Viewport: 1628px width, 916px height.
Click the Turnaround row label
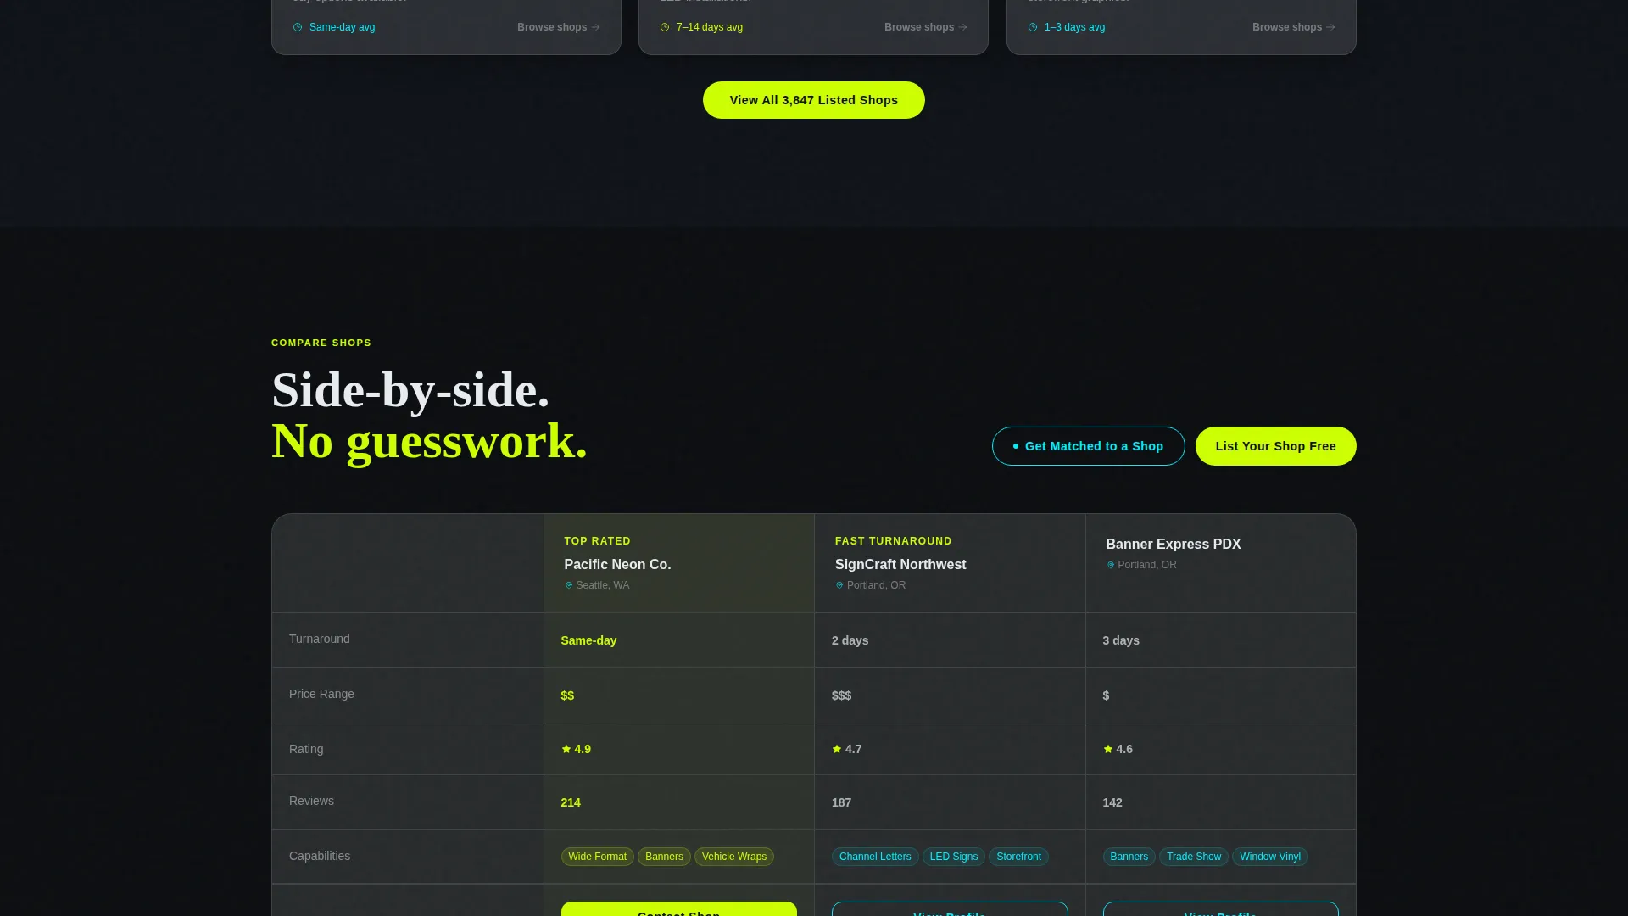click(320, 639)
